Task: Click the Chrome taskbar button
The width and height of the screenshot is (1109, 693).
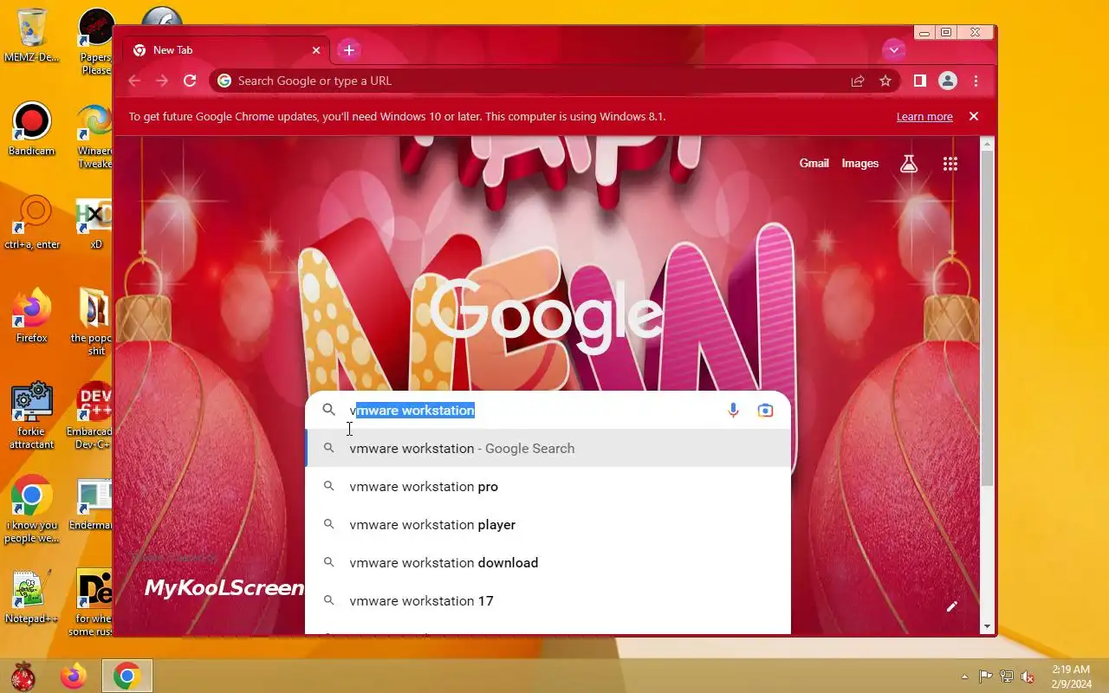Action: (x=126, y=676)
